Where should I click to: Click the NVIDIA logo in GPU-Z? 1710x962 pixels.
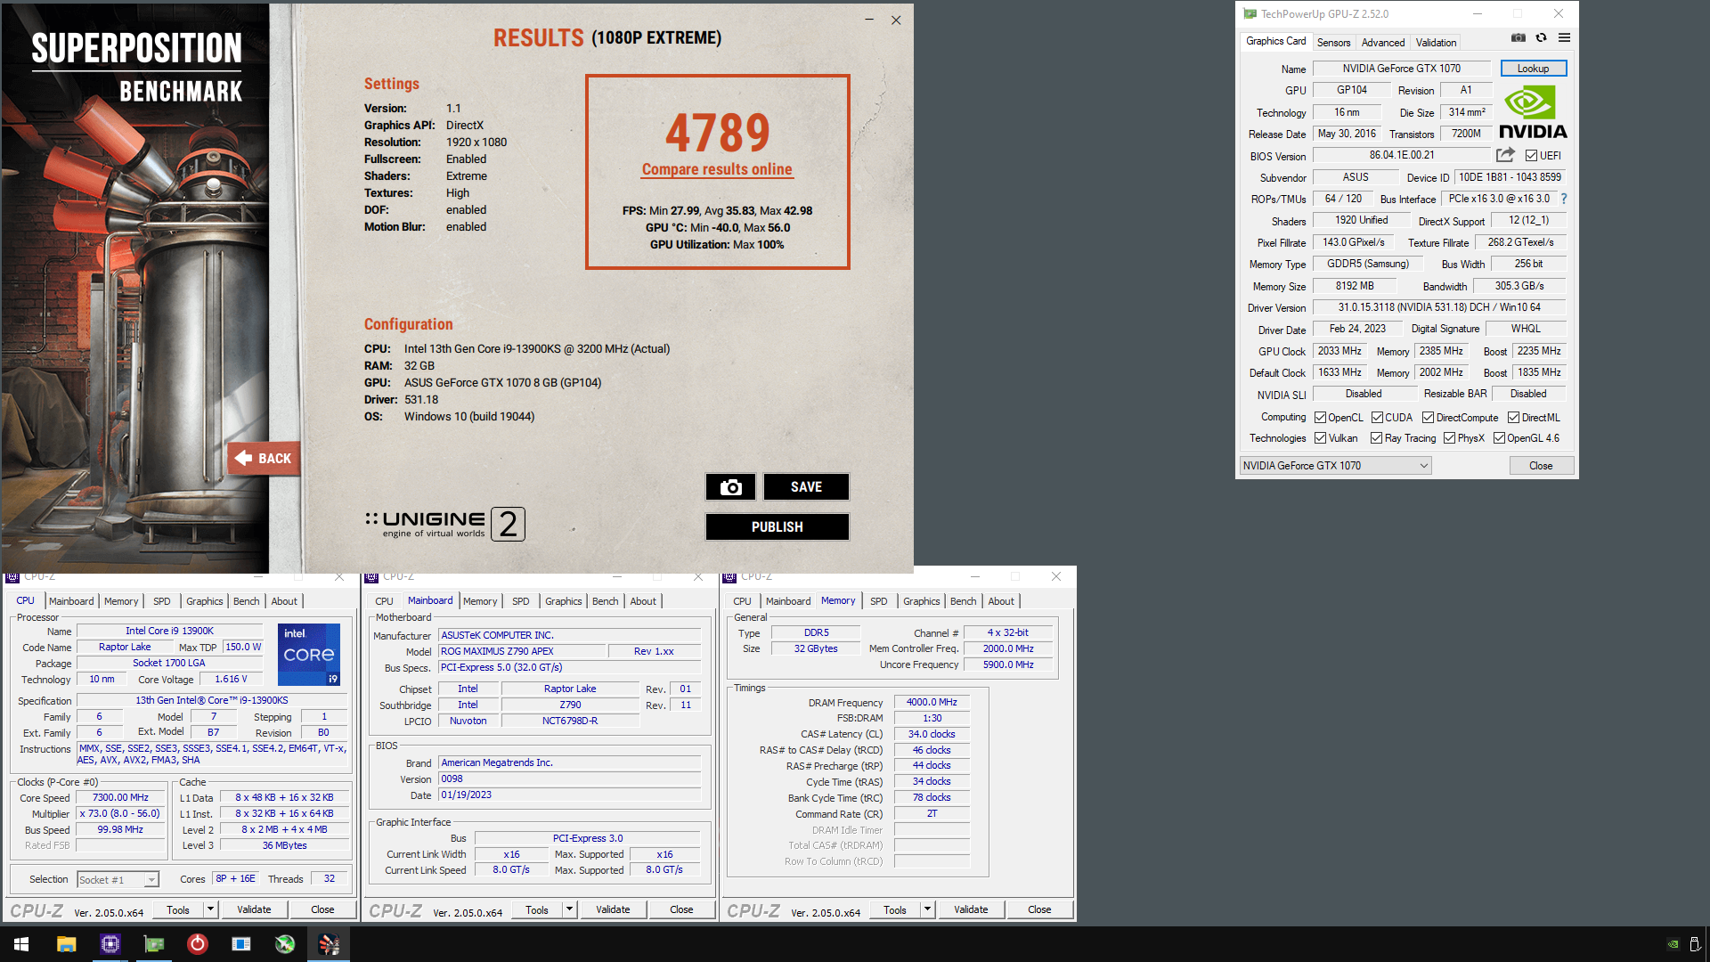[1533, 111]
